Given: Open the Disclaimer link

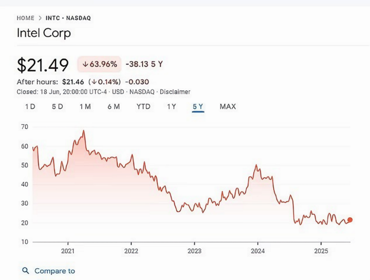Looking at the screenshot, I should pyautogui.click(x=175, y=92).
